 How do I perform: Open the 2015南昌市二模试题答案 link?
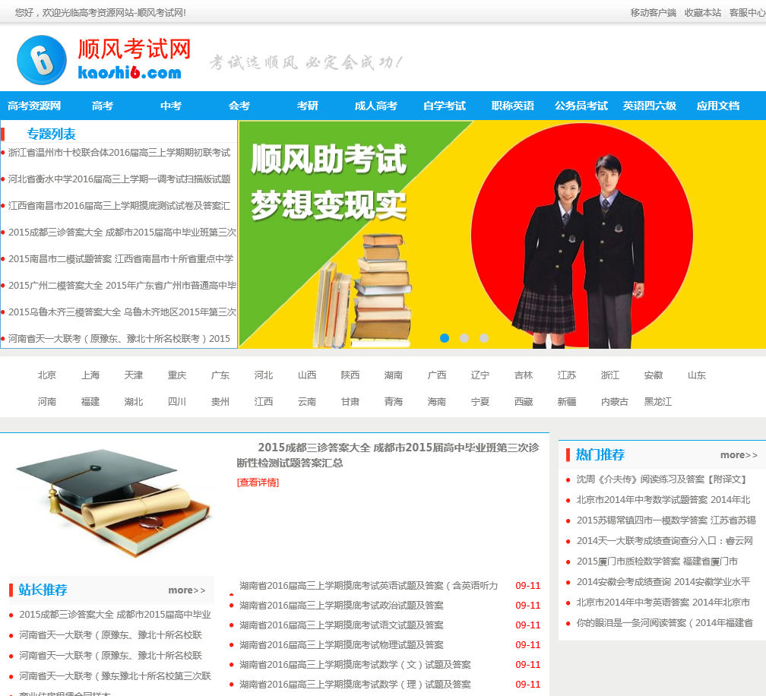click(121, 259)
